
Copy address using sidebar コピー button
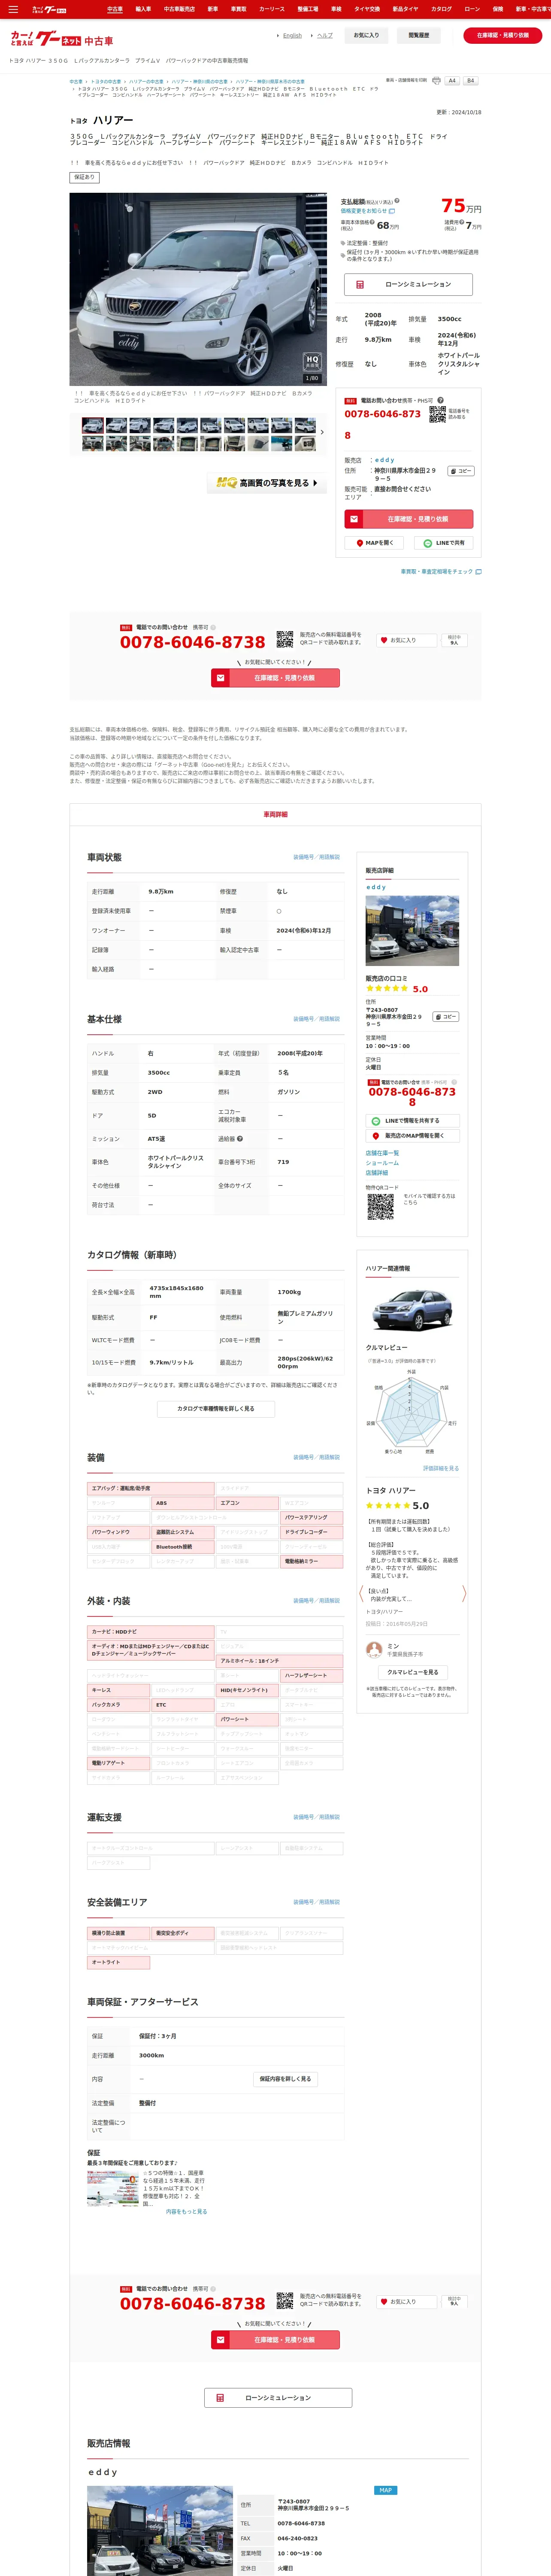pyautogui.click(x=446, y=1017)
